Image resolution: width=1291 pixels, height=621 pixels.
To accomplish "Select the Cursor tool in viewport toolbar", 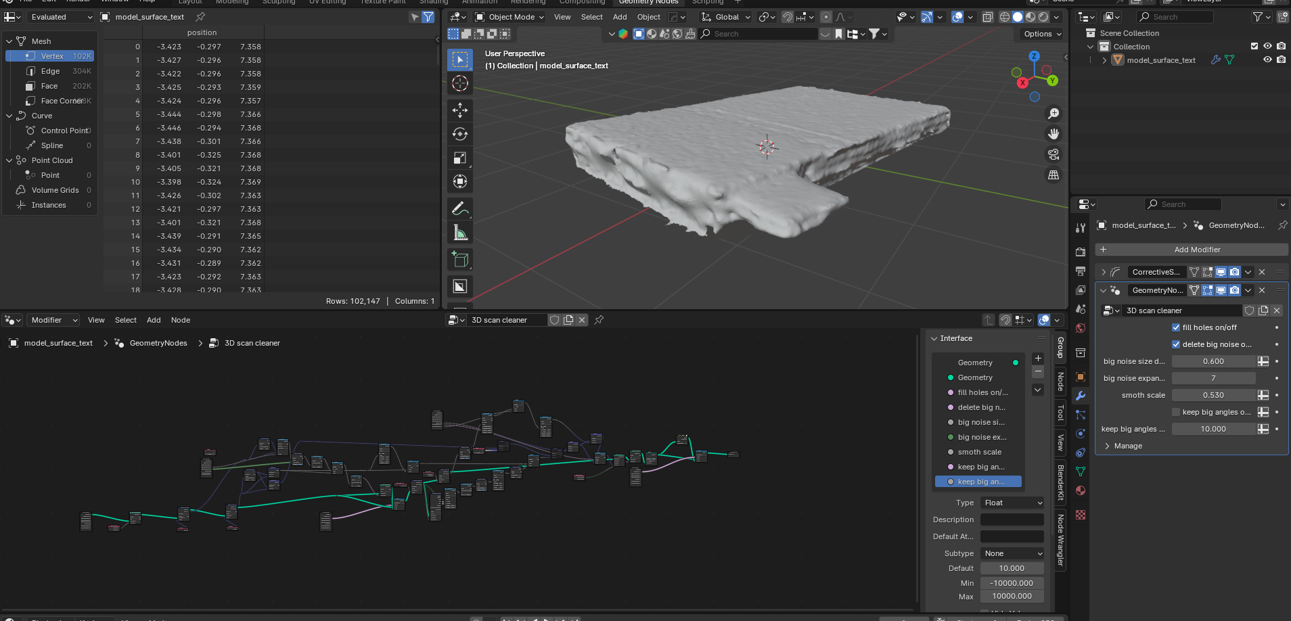I will [x=460, y=83].
